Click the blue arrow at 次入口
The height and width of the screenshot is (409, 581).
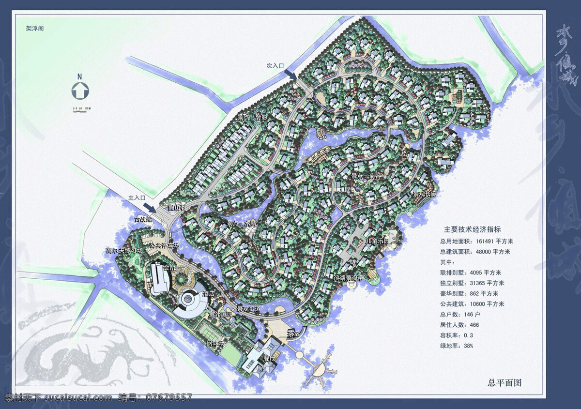291,74
